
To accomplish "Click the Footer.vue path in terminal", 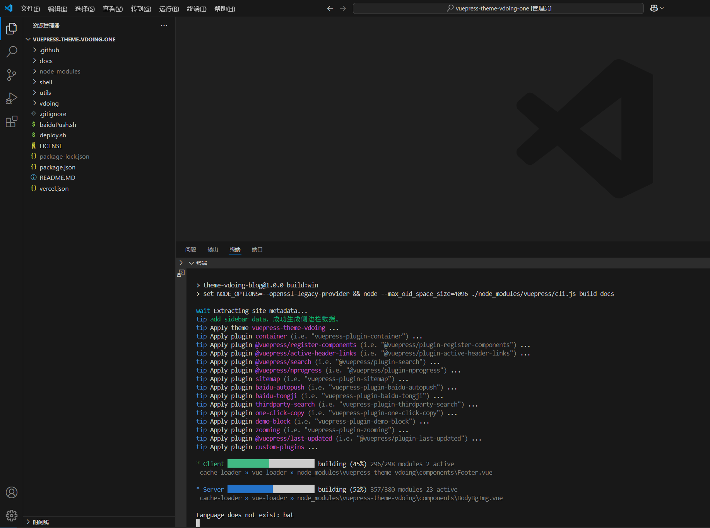I will point(395,472).
